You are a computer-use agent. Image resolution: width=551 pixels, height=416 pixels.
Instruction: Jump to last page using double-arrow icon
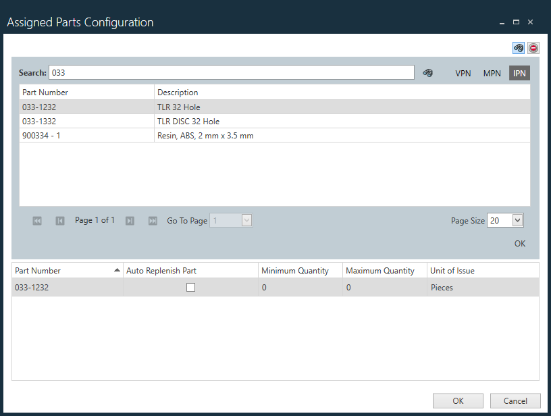(153, 220)
